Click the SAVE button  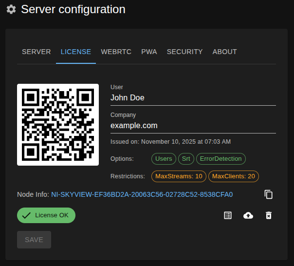pyautogui.click(x=34, y=240)
